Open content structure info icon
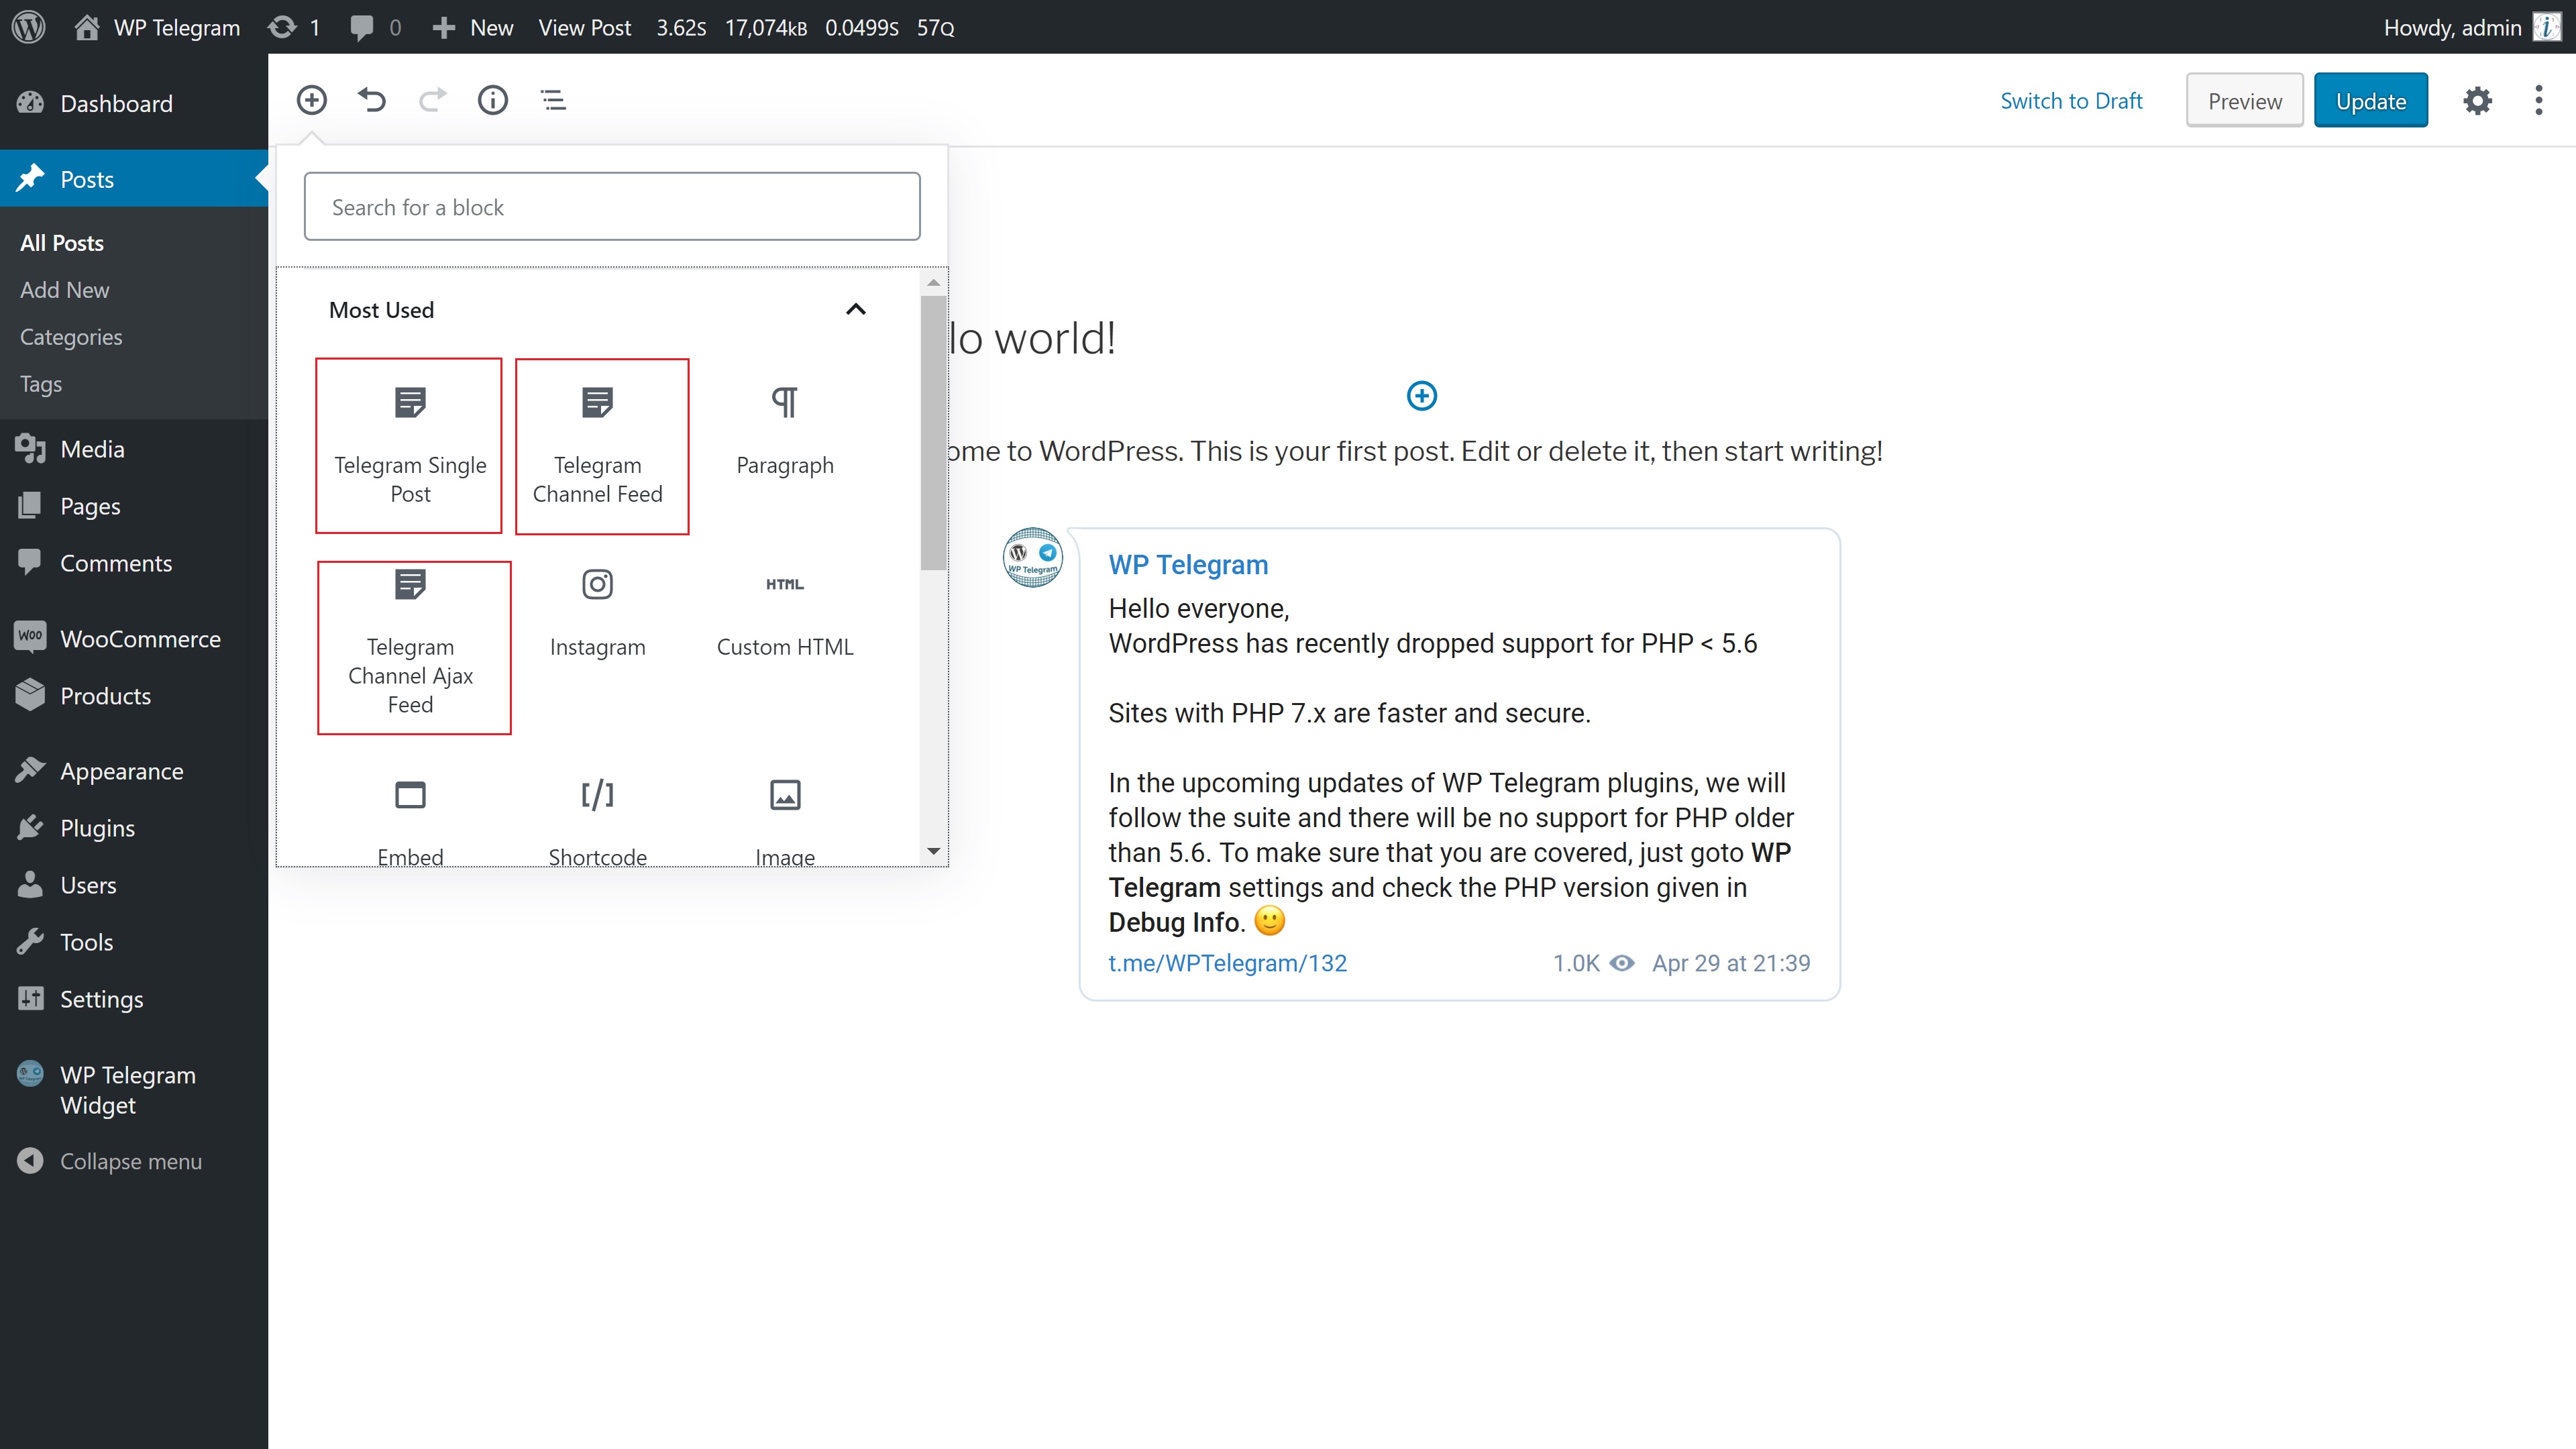 [x=493, y=100]
